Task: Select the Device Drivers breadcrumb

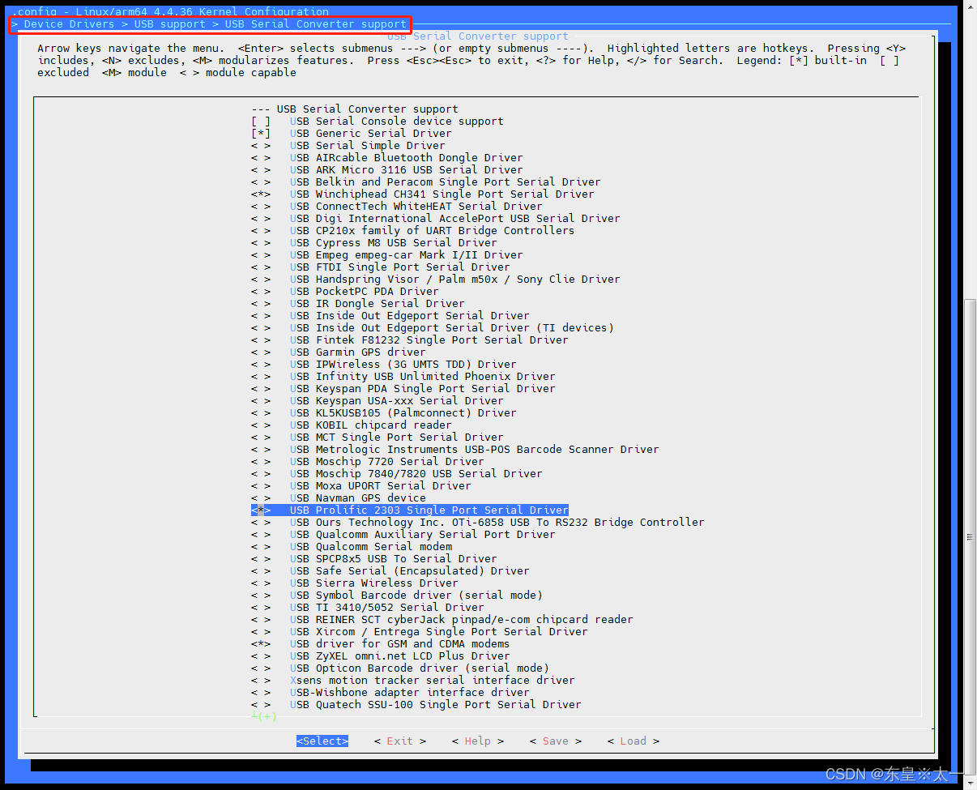Action: point(69,24)
